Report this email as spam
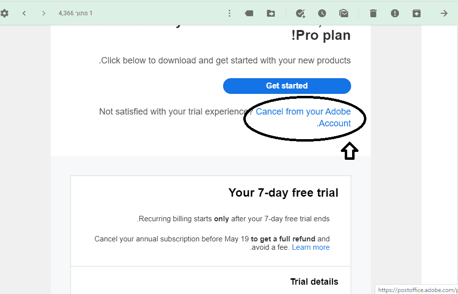 (395, 13)
